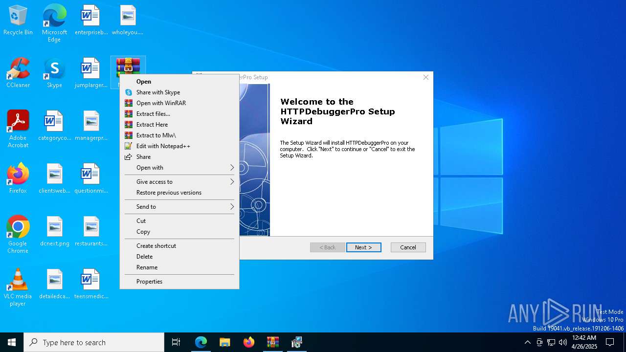Open VLC media player shortcut
This screenshot has width=626, height=352.
[x=18, y=287]
